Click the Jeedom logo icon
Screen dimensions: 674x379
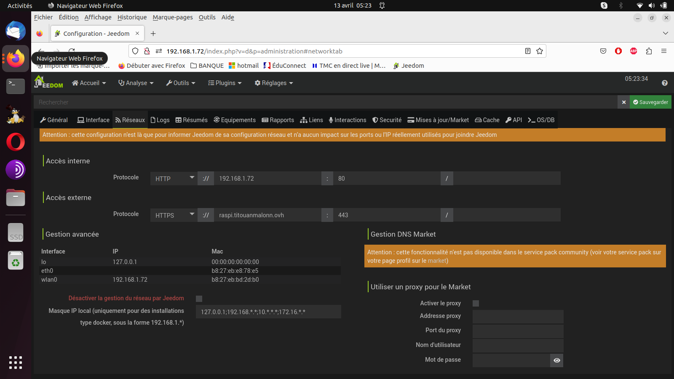coord(48,82)
